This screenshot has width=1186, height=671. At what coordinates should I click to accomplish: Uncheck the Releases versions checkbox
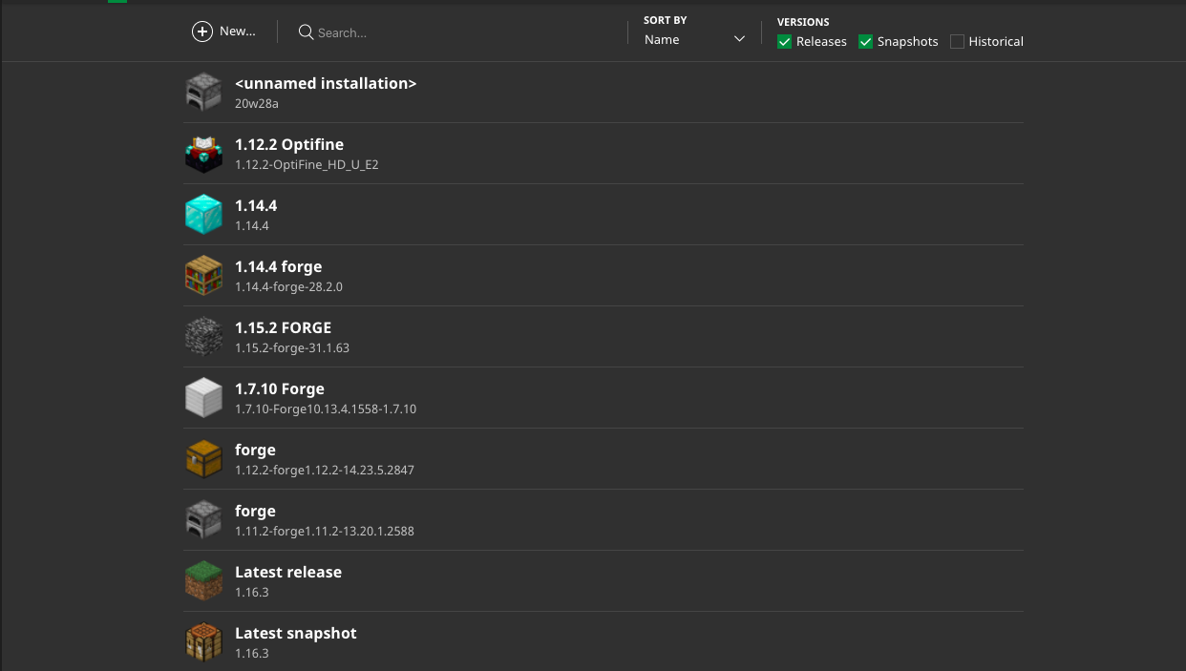tap(785, 42)
